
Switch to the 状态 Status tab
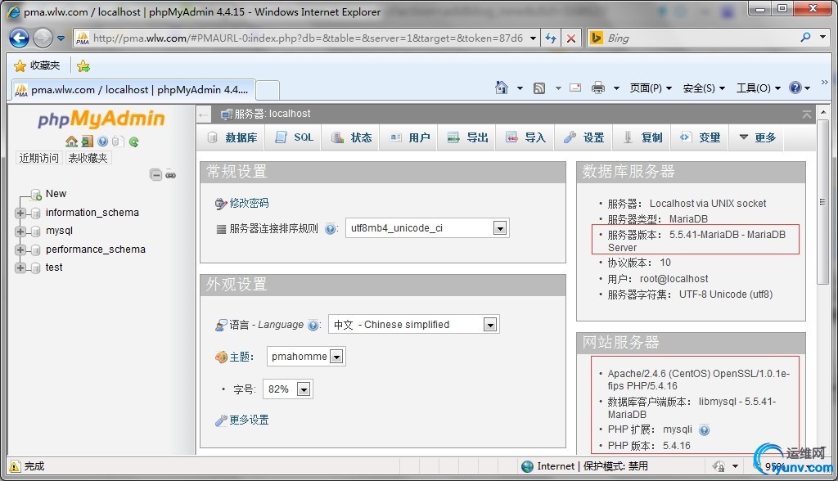(352, 137)
